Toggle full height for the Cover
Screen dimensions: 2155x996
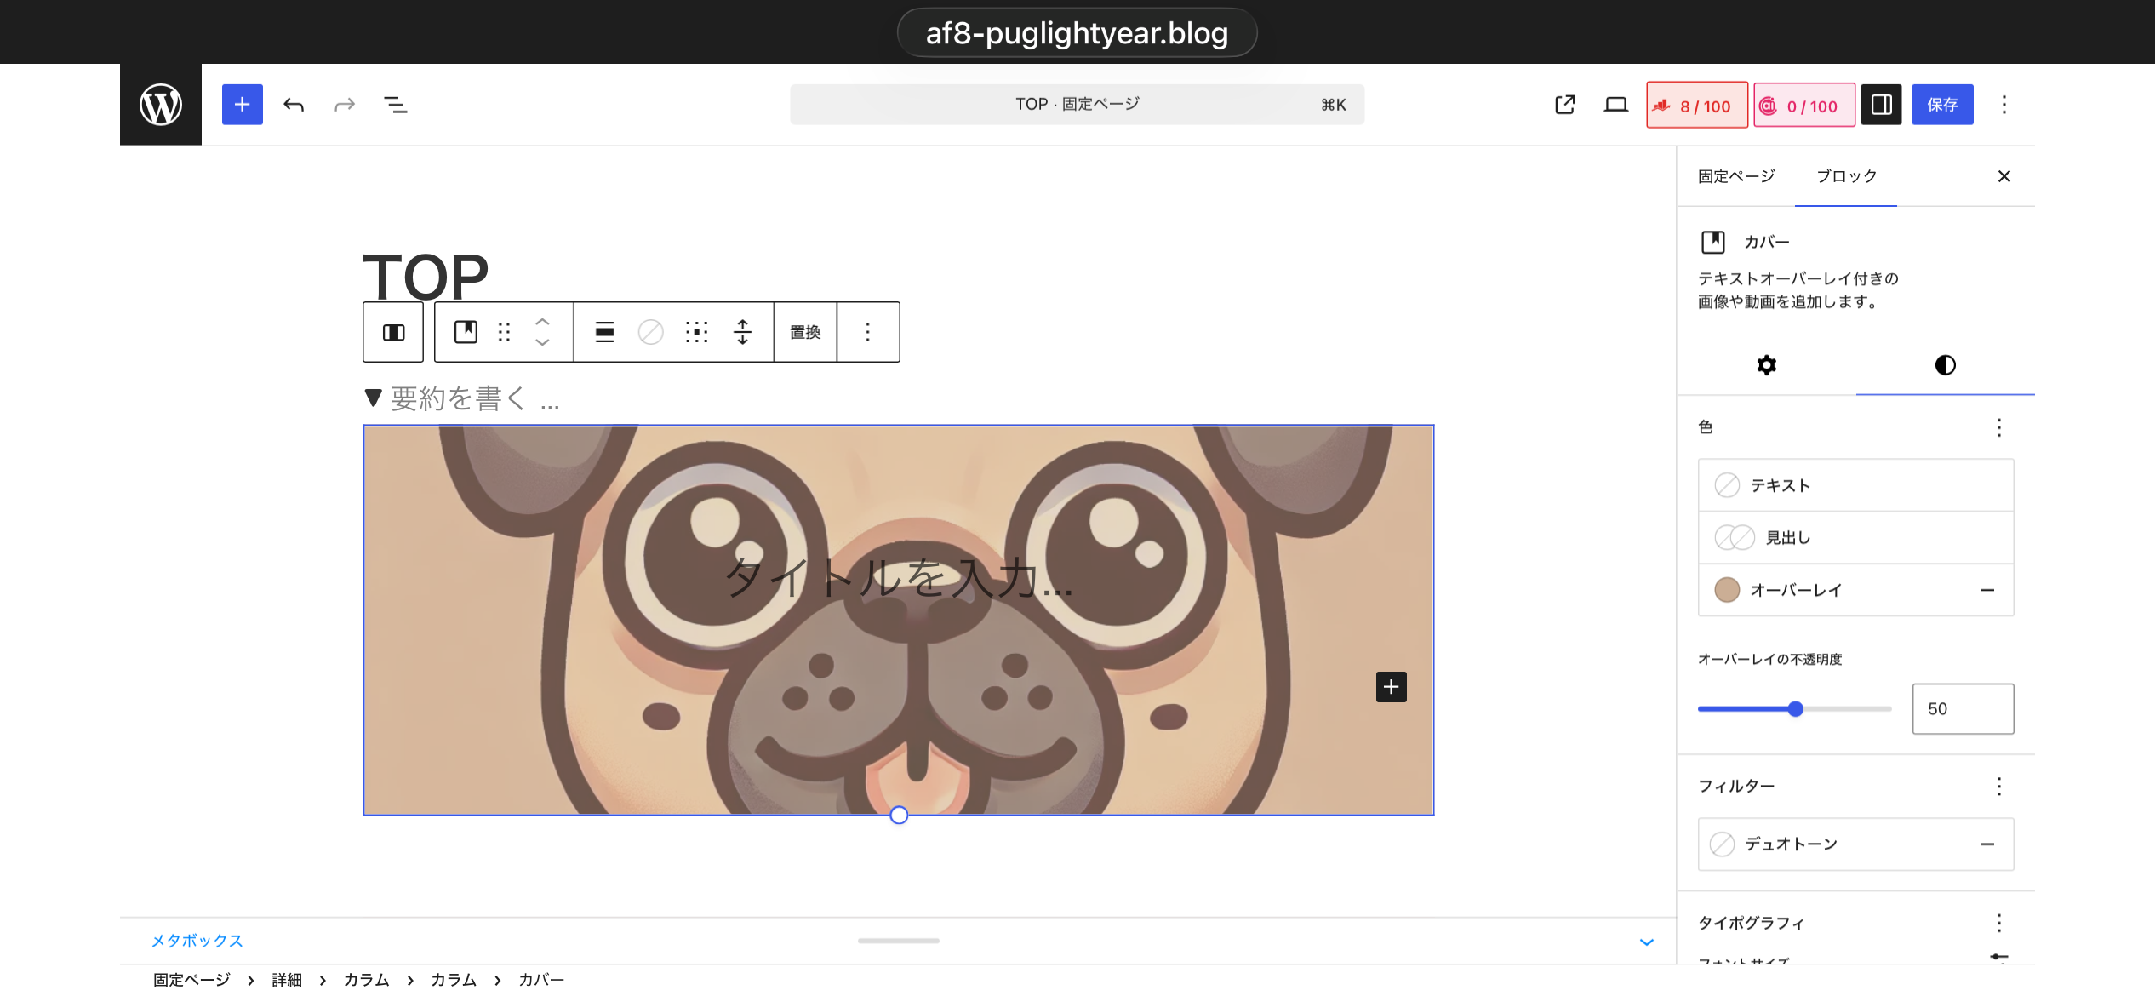coord(742,332)
